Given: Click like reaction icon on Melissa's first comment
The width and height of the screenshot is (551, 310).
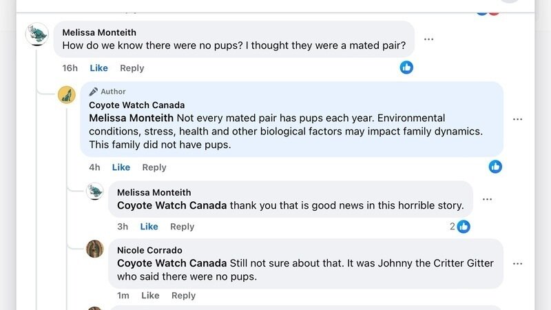Looking at the screenshot, I should tap(407, 68).
